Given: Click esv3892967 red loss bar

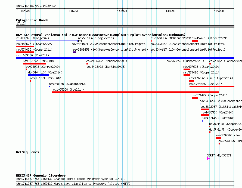Looking at the screenshot, I should (x=205, y=109).
